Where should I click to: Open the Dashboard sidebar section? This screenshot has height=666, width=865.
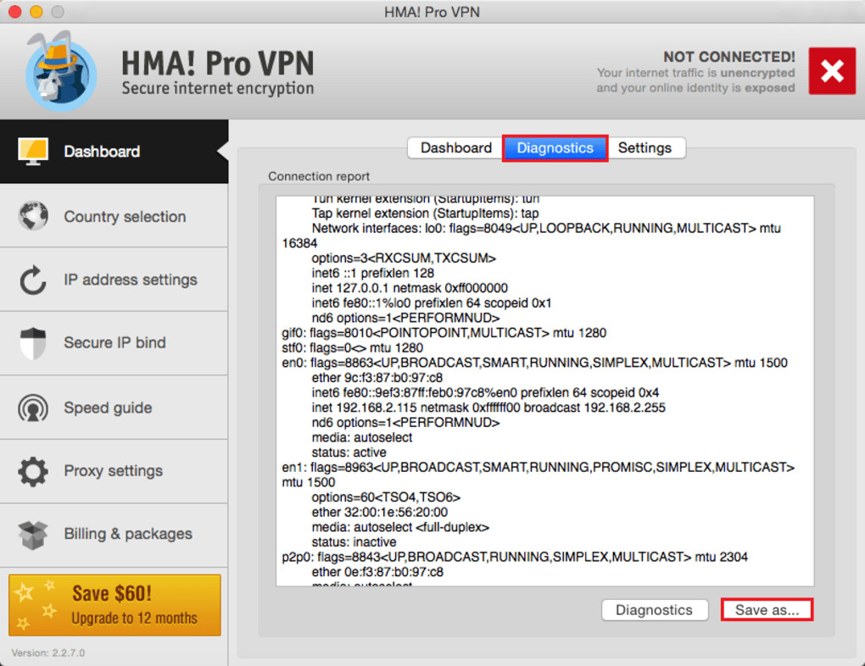pos(114,152)
